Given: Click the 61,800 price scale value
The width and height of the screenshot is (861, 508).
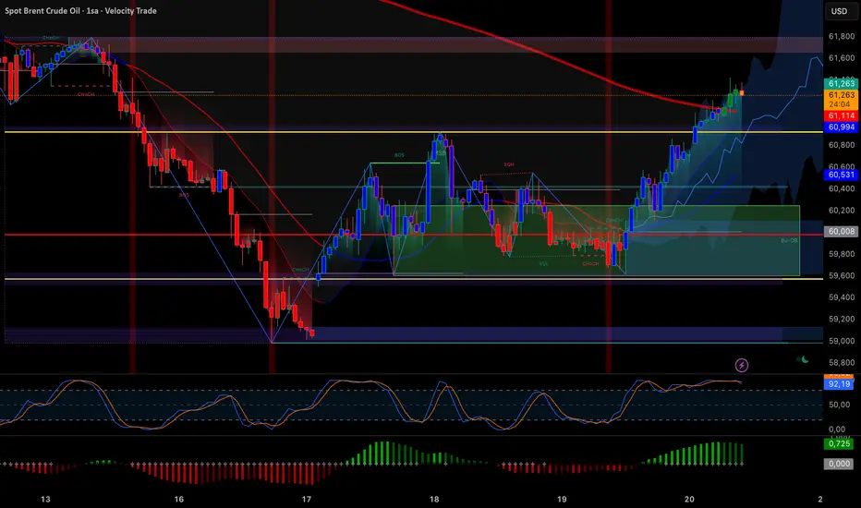Looking at the screenshot, I should 842,36.
